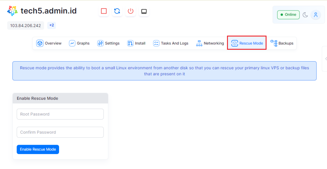This screenshot has height=169, width=327.
Task: Open the Graphs tab
Action: (x=80, y=43)
